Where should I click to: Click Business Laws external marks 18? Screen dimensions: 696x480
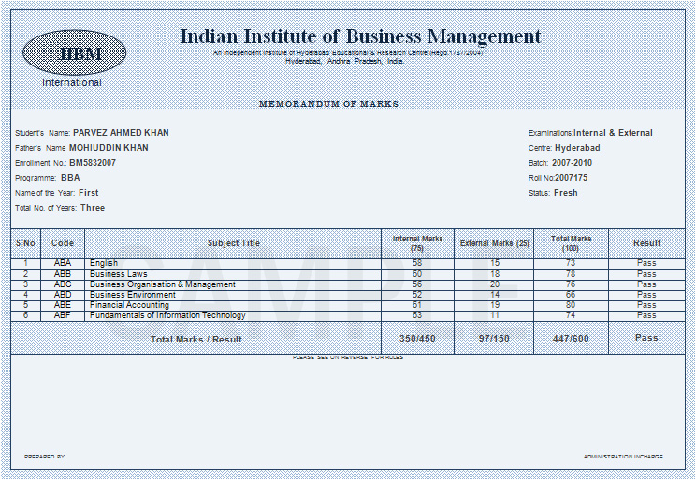click(x=495, y=274)
